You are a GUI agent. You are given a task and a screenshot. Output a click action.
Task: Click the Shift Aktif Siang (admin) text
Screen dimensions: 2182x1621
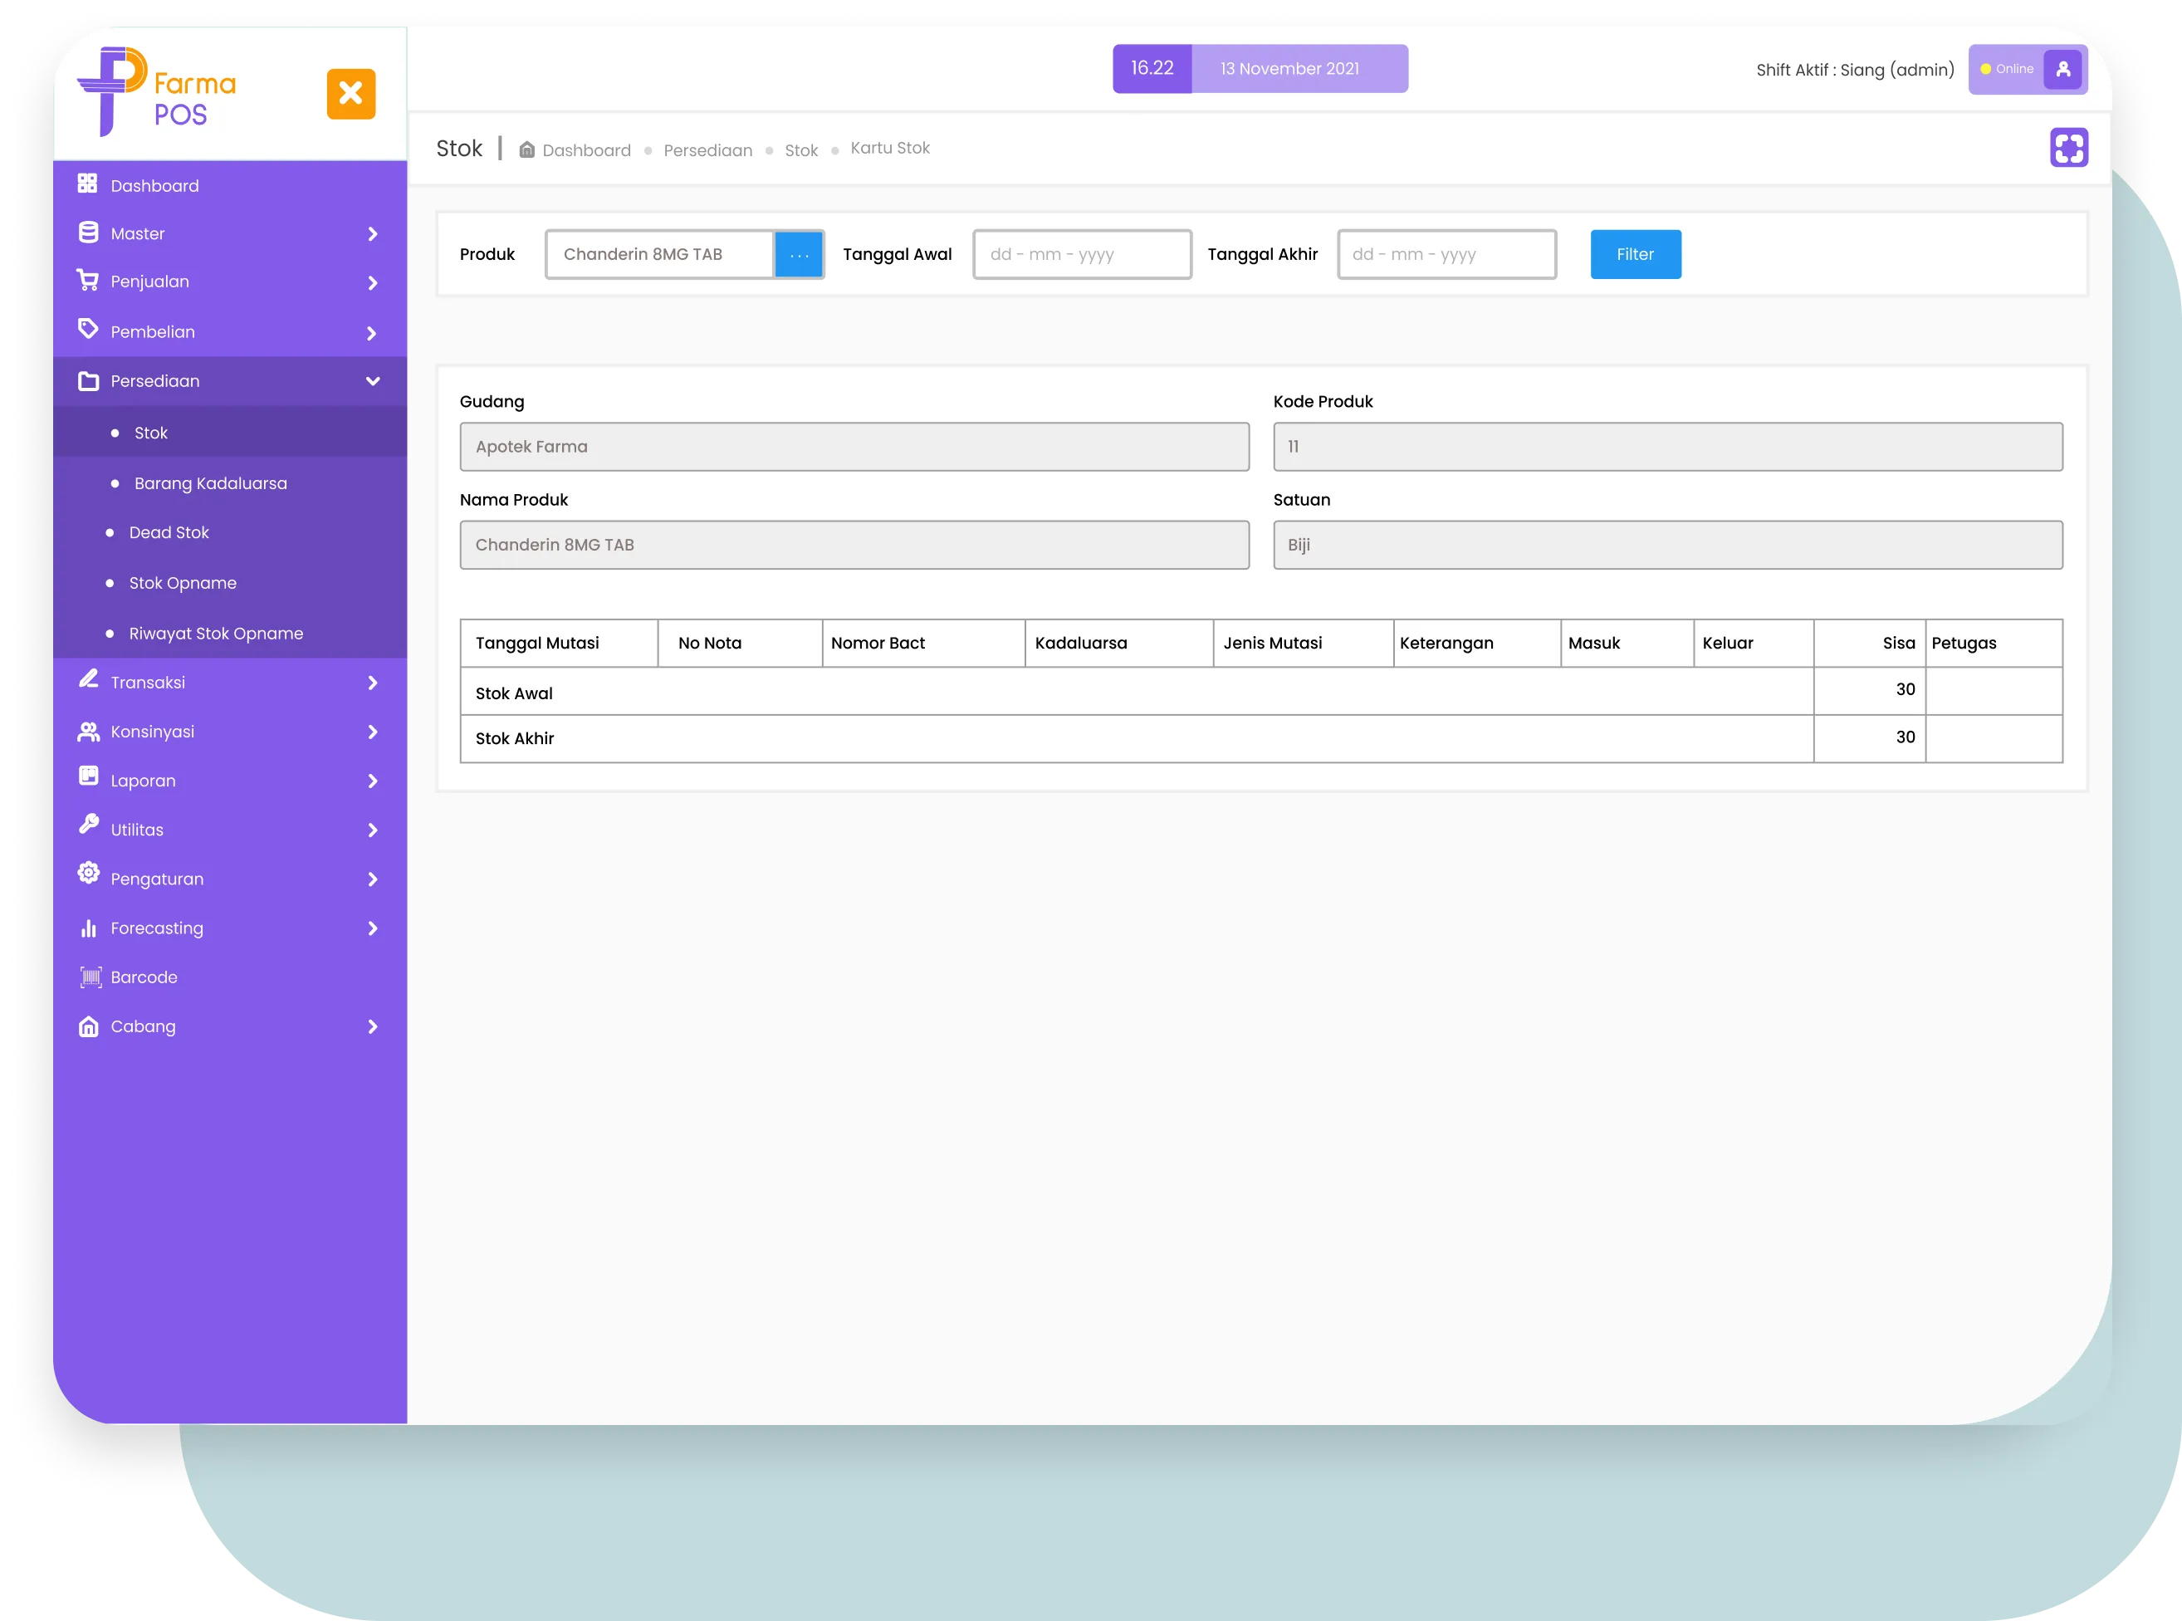tap(1854, 70)
